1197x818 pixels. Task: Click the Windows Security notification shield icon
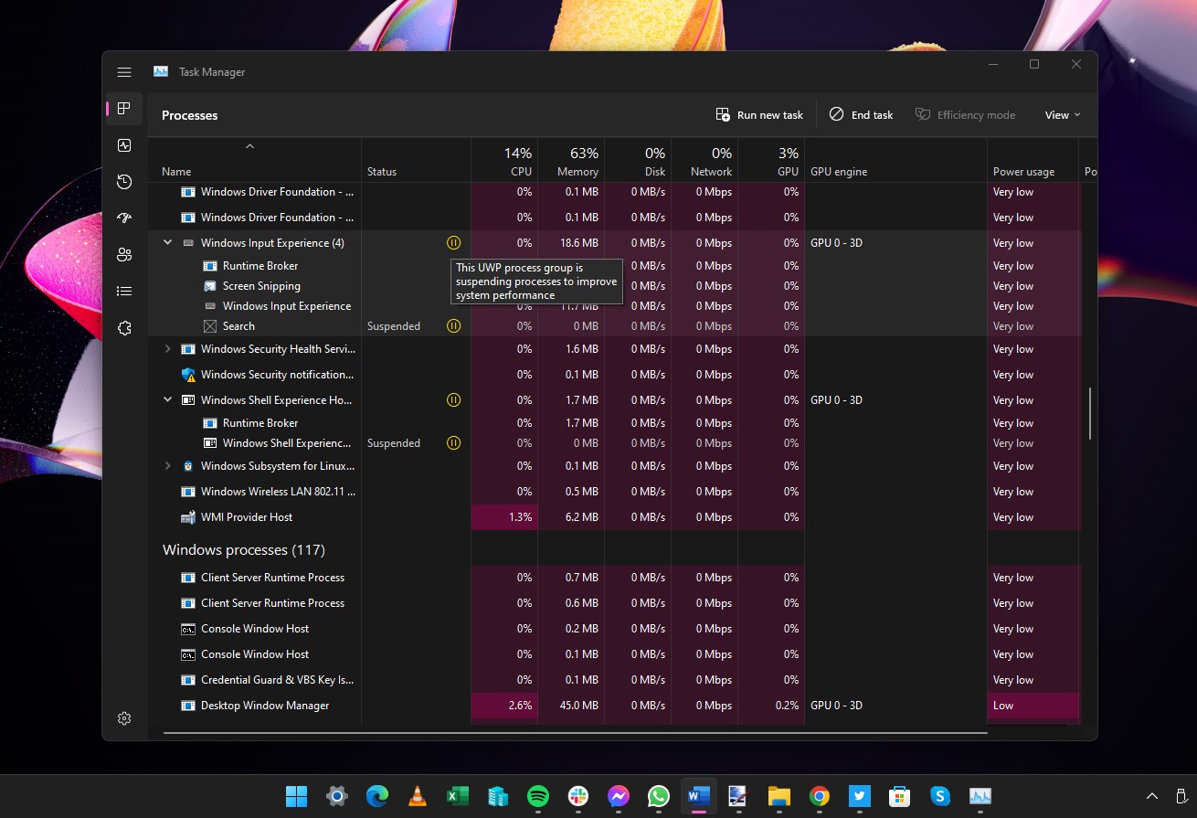click(x=188, y=375)
